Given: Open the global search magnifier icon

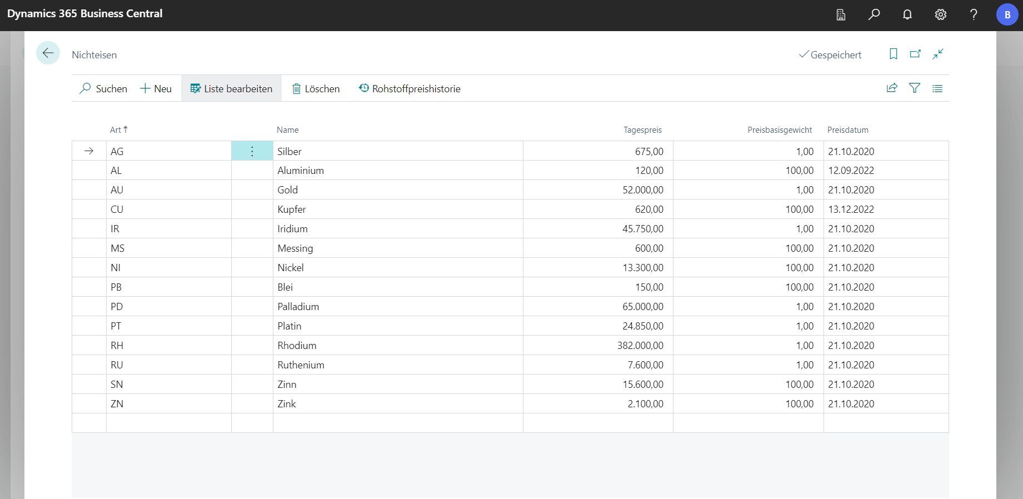Looking at the screenshot, I should [874, 14].
